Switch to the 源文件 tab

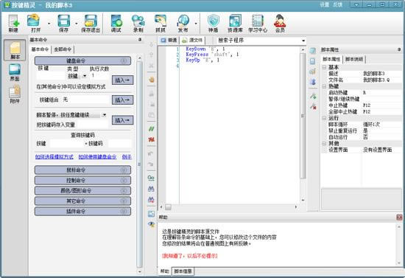coord(192,40)
